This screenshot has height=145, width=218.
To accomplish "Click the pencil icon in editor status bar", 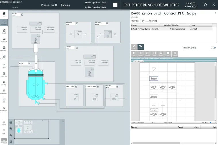I will tap(132, 123).
